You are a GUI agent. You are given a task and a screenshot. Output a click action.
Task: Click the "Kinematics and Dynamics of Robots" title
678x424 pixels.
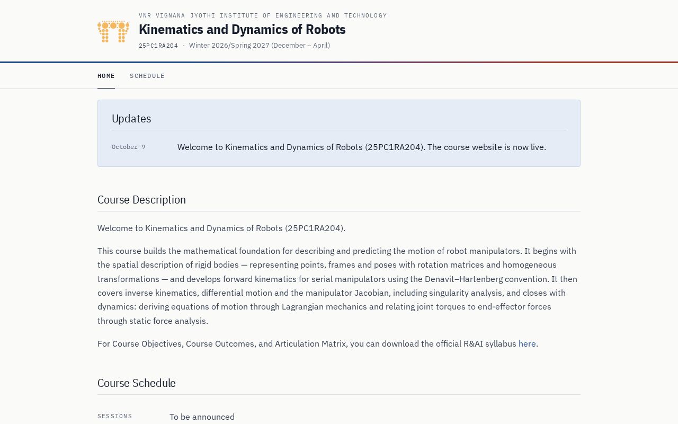click(x=242, y=30)
